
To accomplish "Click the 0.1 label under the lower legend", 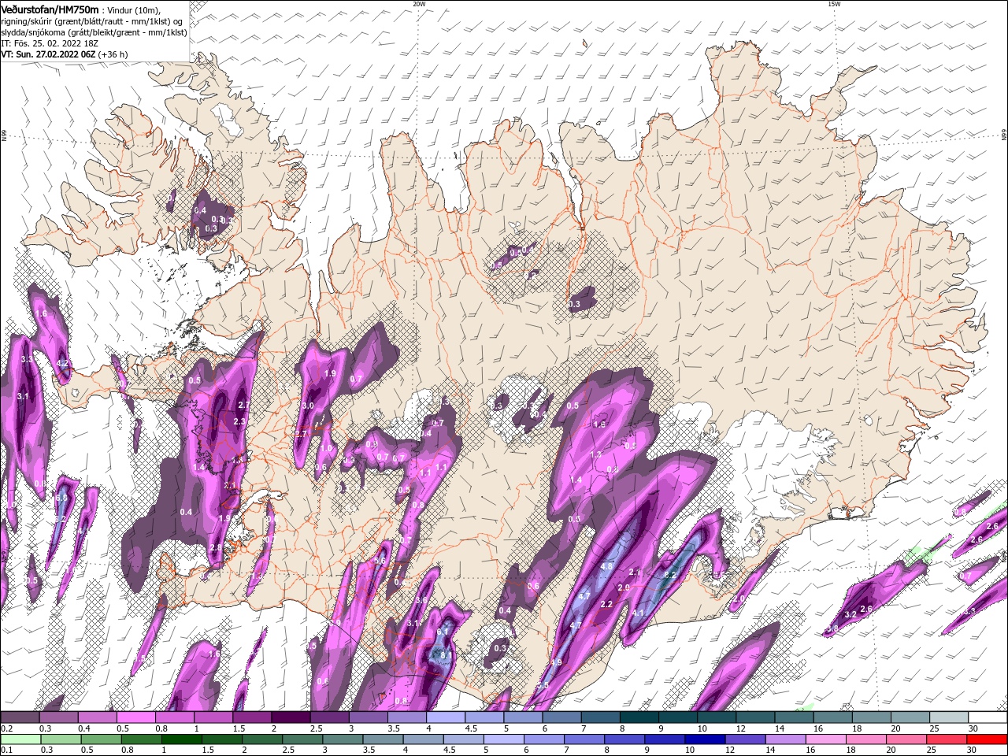I will pyautogui.click(x=6, y=750).
